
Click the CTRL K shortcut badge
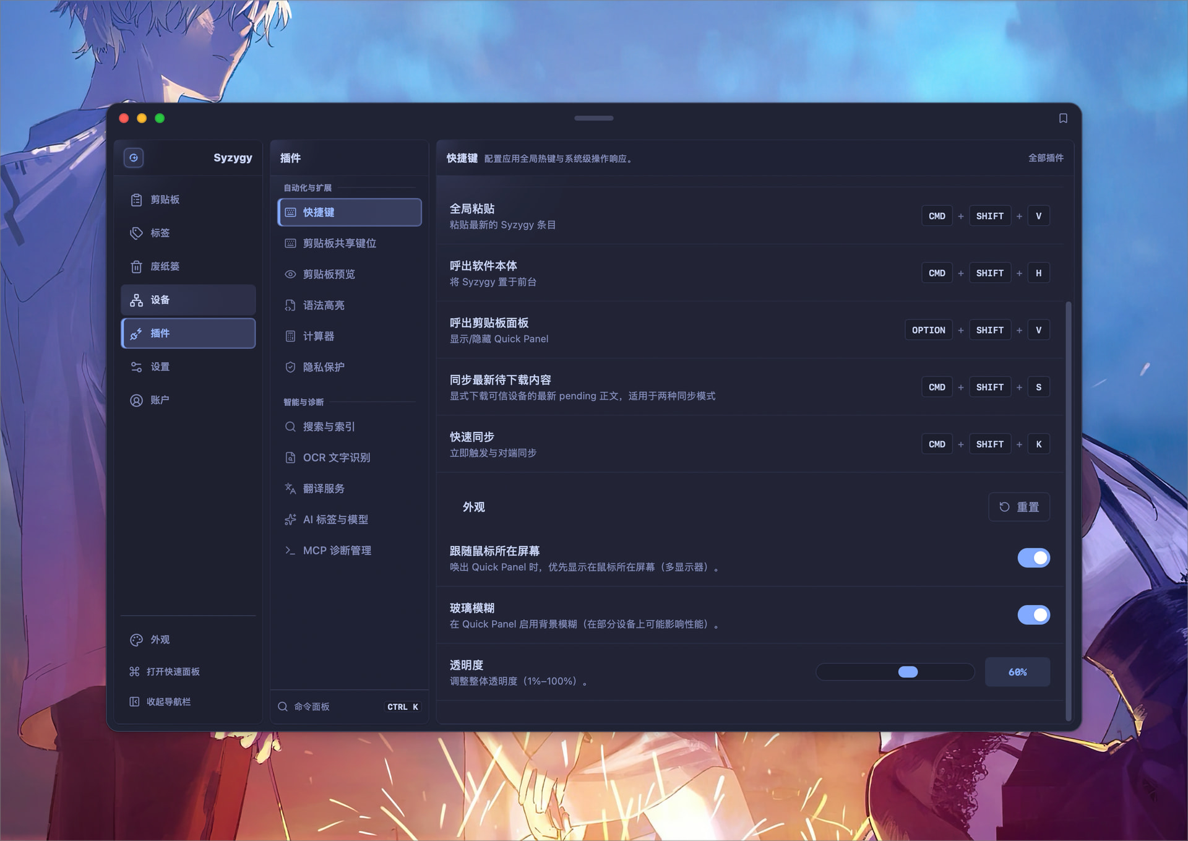tap(403, 707)
